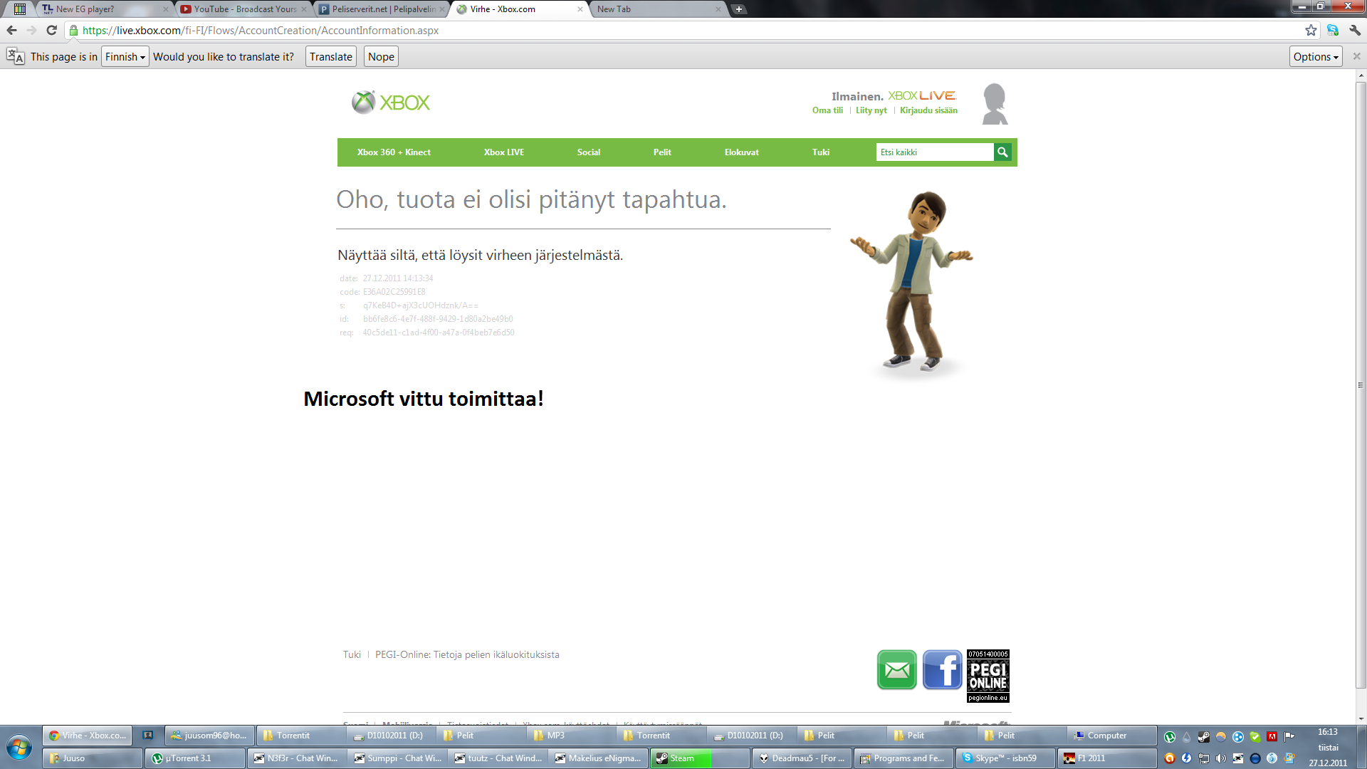The width and height of the screenshot is (1367, 769).
Task: Click the green shield checkmark tray icon
Action: (x=1255, y=737)
